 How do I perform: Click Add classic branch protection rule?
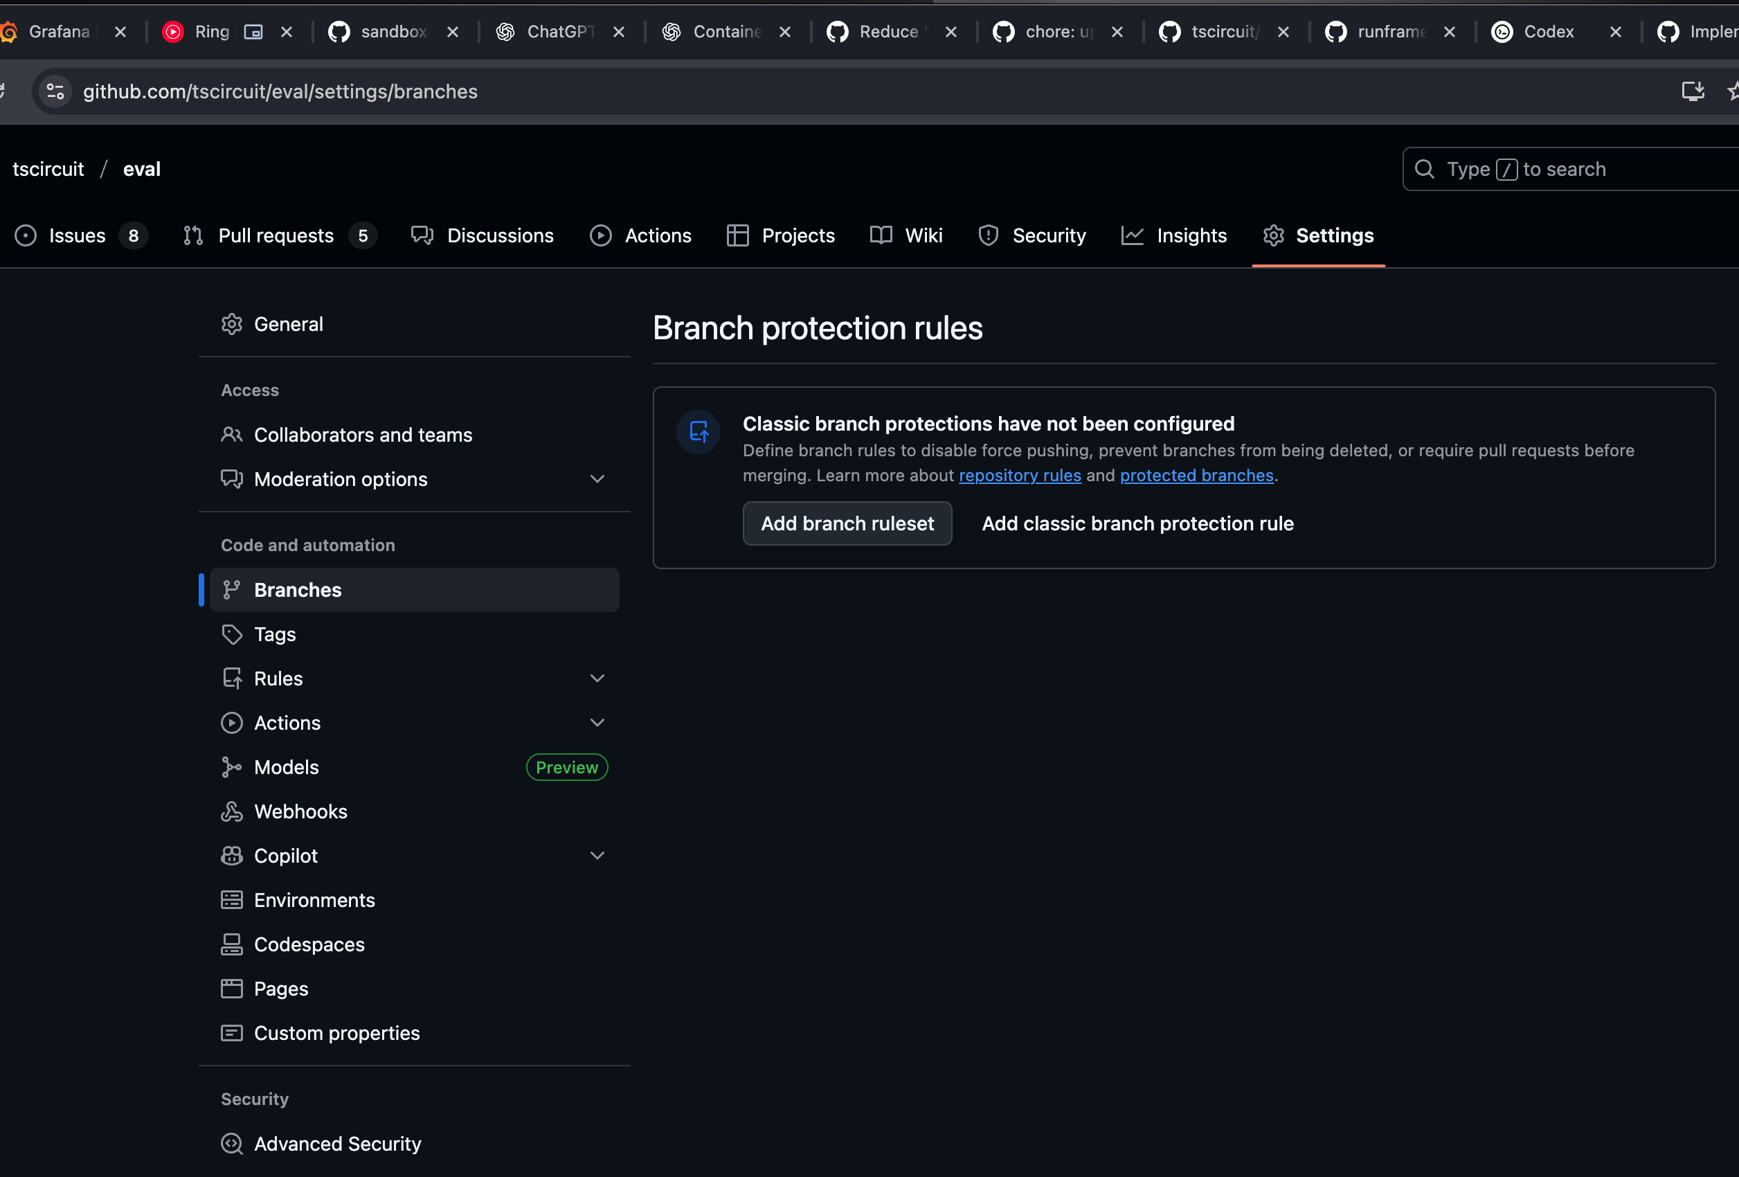[x=1137, y=524]
